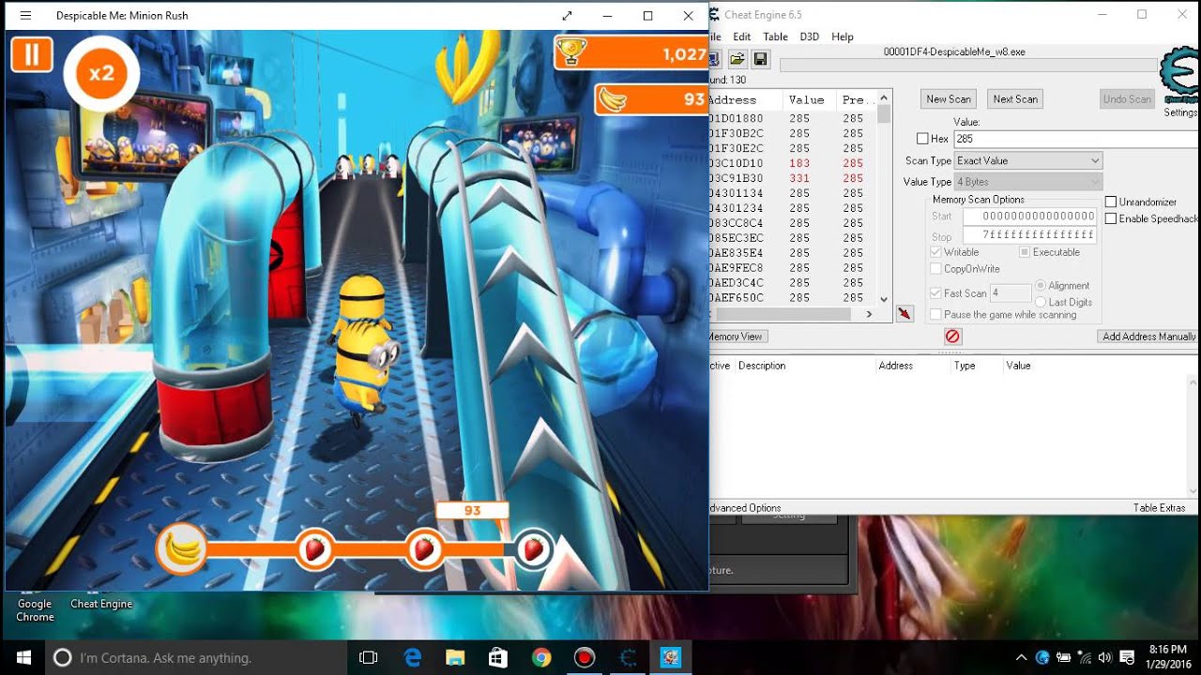The width and height of the screenshot is (1201, 675).
Task: Toggle the Executable checkbox
Action: tap(1025, 252)
